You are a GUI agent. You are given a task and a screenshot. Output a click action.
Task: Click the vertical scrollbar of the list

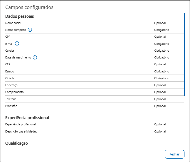184,54
